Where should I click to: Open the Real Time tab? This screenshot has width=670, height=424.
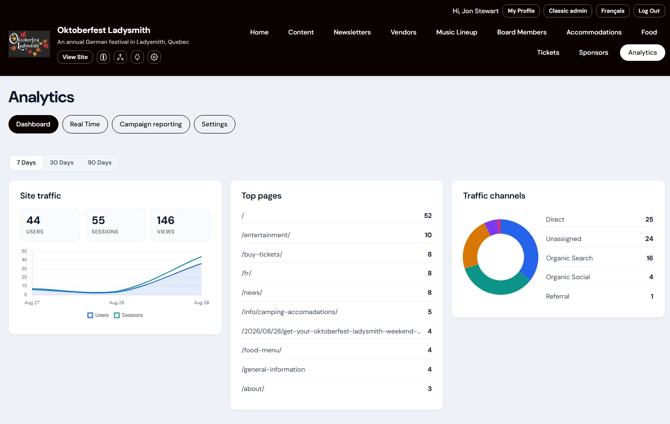pyautogui.click(x=85, y=124)
